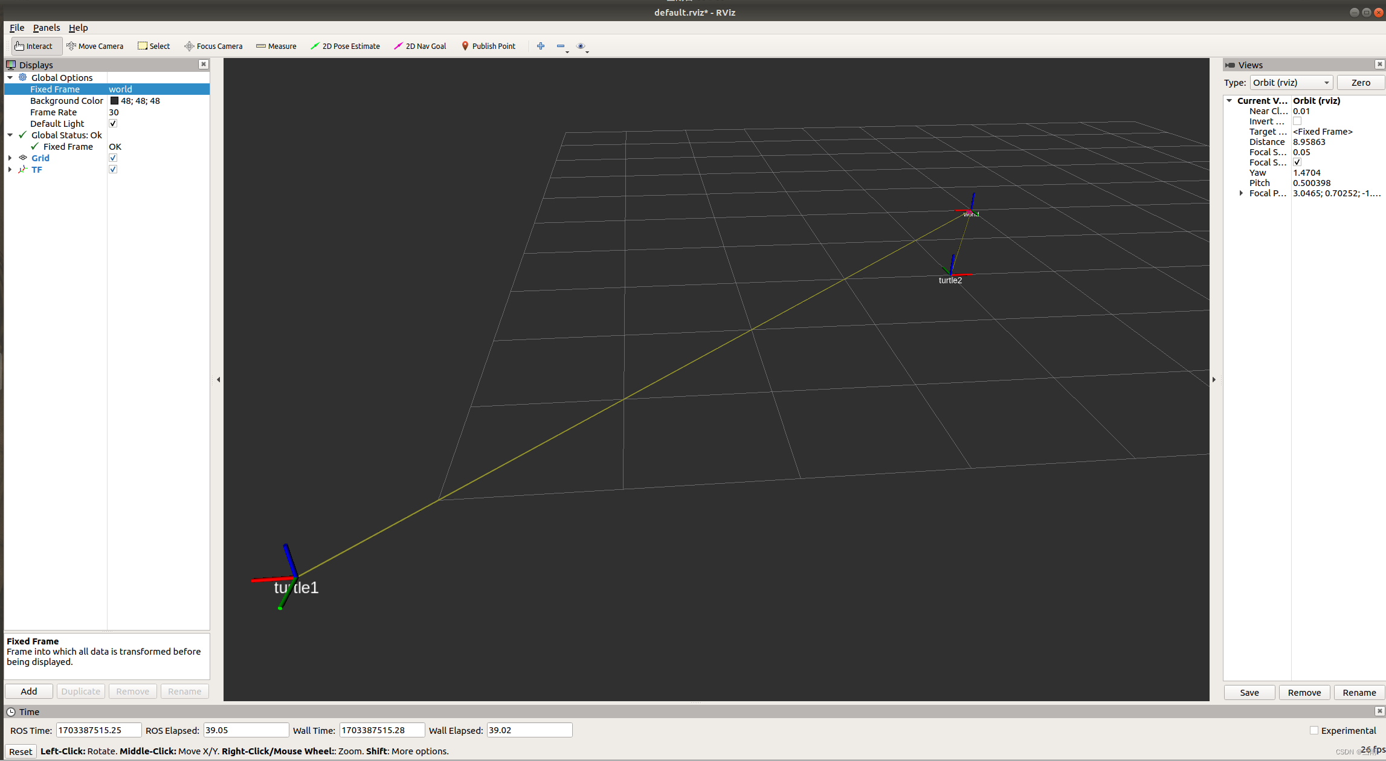Select the Select tool in toolbar
Screen dimensions: 1386x761
pyautogui.click(x=153, y=46)
